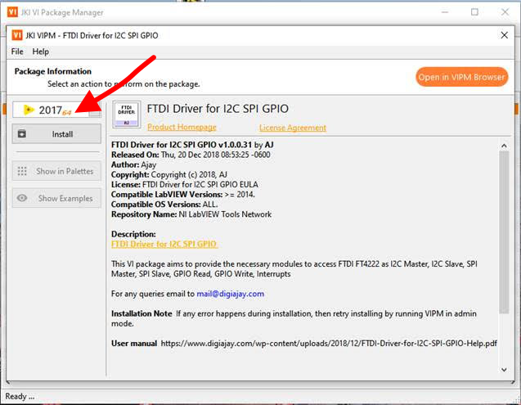Click Open in VIPM Browser button

tap(461, 77)
